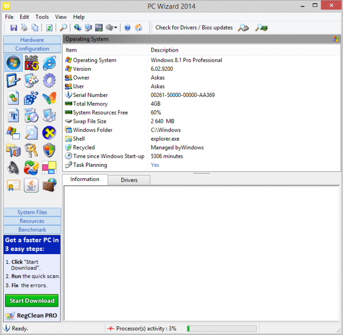Open the File menu

pyautogui.click(x=9, y=17)
